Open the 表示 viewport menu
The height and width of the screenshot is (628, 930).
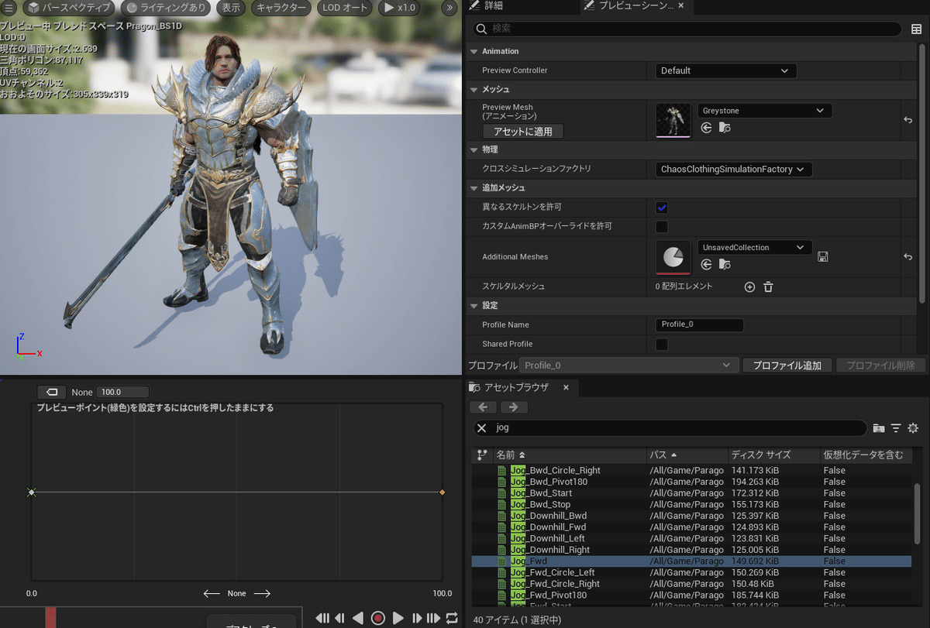[x=231, y=8]
